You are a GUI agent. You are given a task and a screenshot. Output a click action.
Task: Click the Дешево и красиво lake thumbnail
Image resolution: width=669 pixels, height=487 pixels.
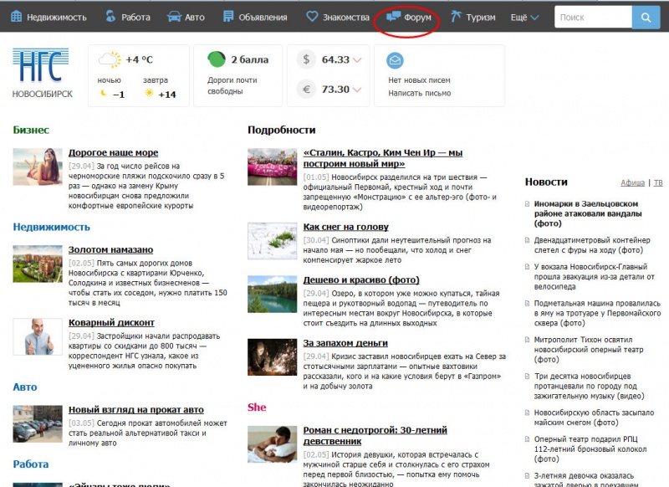pyautogui.click(x=273, y=294)
